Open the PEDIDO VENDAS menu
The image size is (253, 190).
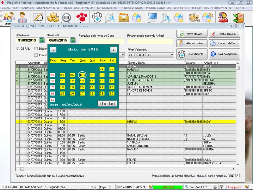click(x=132, y=8)
